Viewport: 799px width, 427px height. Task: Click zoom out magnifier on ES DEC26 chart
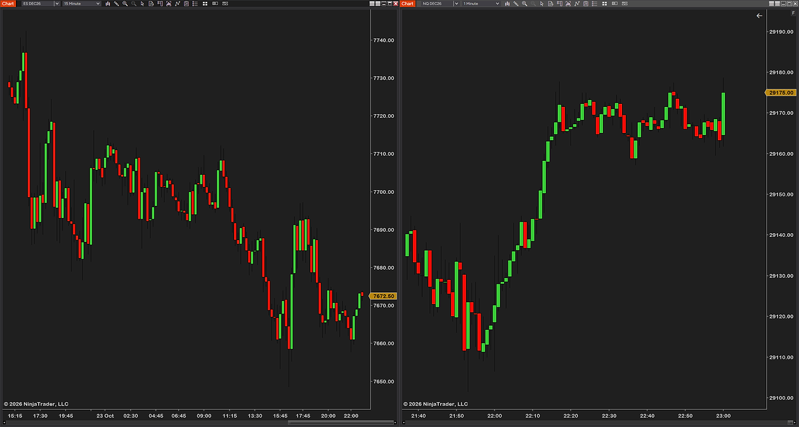tap(134, 4)
